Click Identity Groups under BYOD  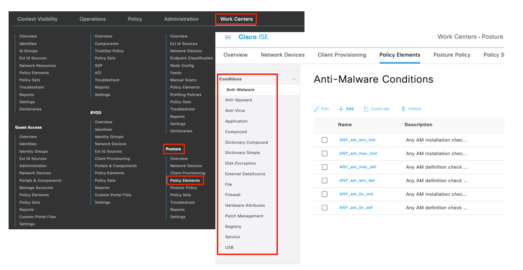click(x=109, y=137)
